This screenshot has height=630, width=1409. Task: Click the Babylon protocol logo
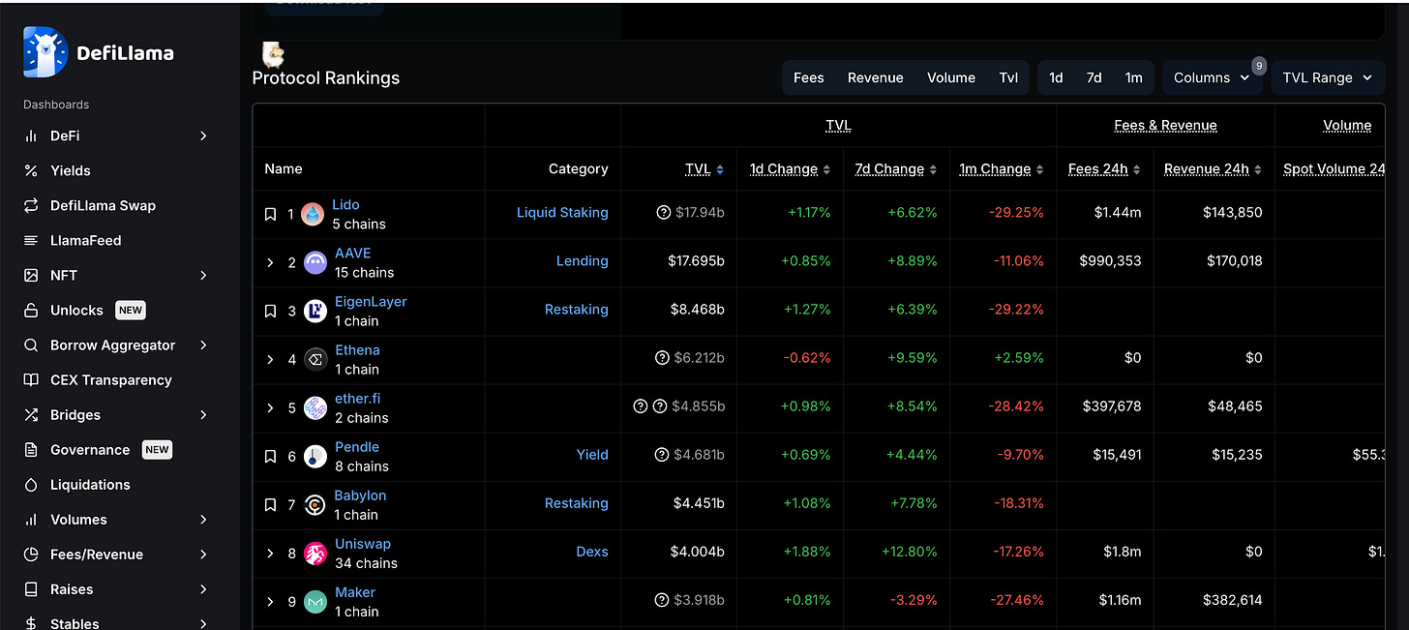[x=315, y=505]
